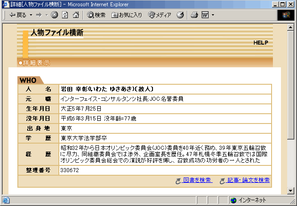Click the HELP link
The height and width of the screenshot is (206, 297).
point(261,43)
